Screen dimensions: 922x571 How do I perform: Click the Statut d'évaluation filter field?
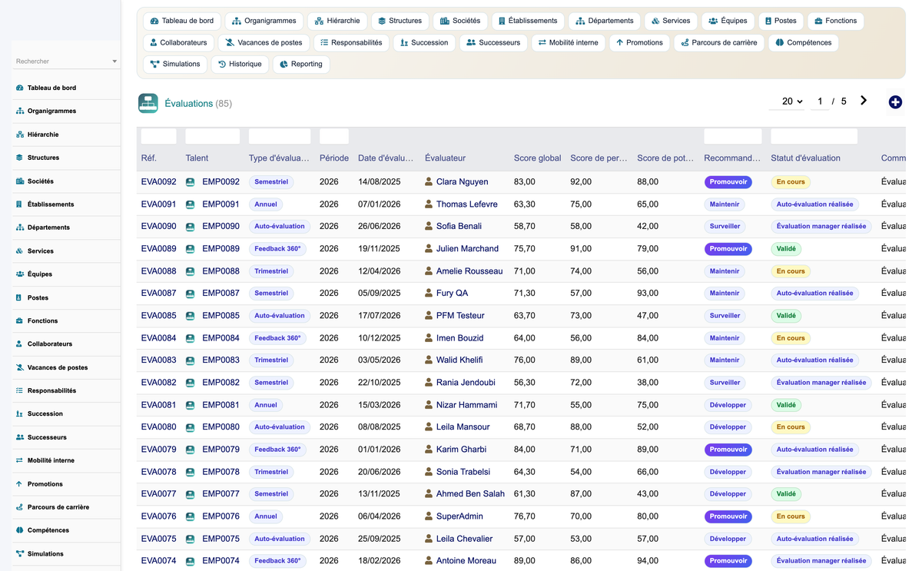(814, 137)
